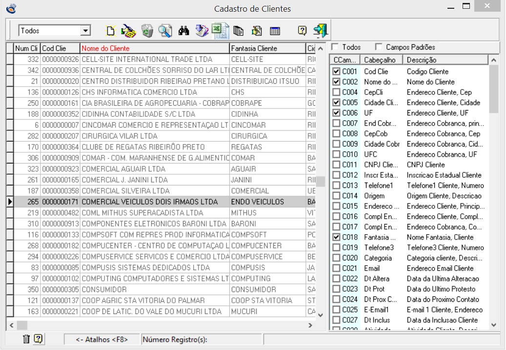Click the import documents arrow icon
Viewport: 506px width, 350px height.
202,31
